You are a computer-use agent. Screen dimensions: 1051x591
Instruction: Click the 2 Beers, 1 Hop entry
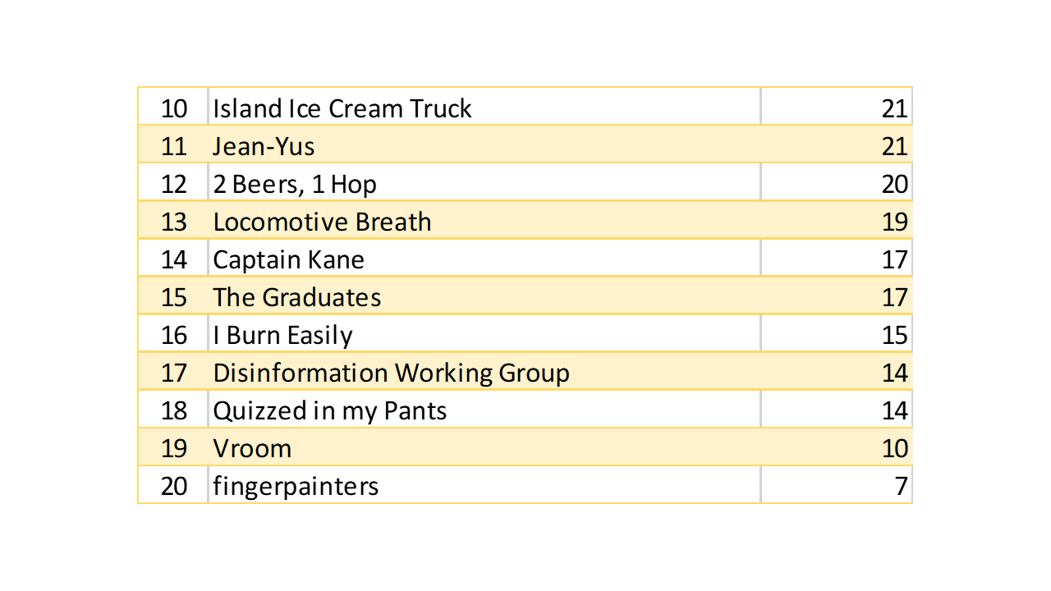tap(295, 184)
